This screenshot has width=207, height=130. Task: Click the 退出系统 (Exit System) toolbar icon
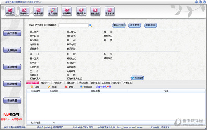(x=110, y=11)
